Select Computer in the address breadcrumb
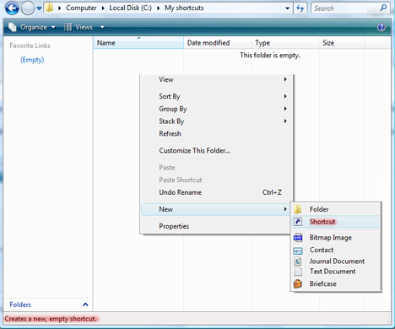This screenshot has height=329, width=395. coord(81,8)
